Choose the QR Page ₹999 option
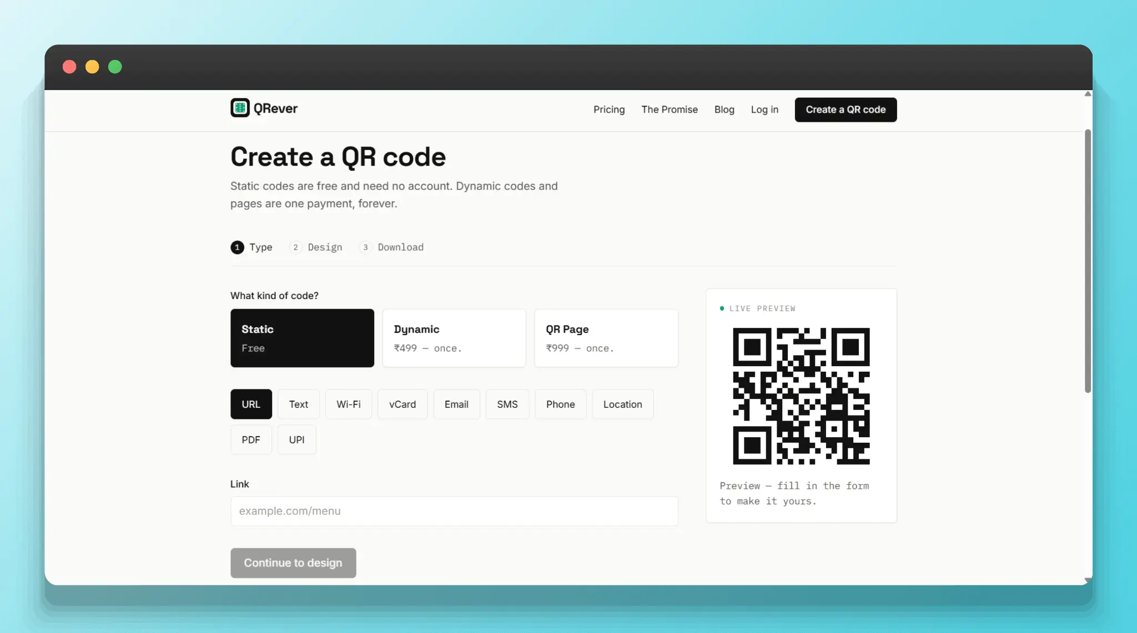The width and height of the screenshot is (1137, 633). tap(606, 338)
